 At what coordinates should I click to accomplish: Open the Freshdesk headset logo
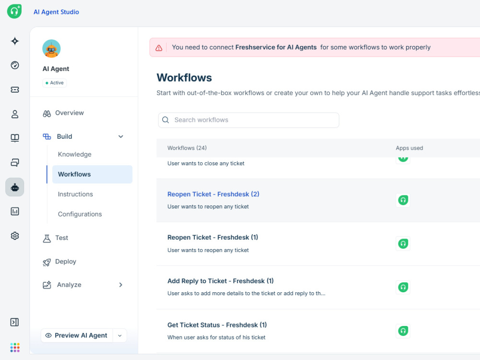coord(14,12)
